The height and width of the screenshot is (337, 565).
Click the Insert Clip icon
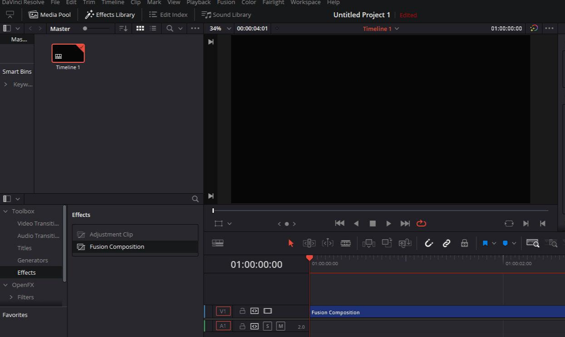point(369,243)
